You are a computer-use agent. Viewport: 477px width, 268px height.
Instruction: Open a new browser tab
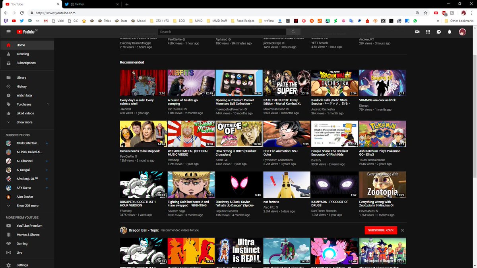pyautogui.click(x=127, y=4)
